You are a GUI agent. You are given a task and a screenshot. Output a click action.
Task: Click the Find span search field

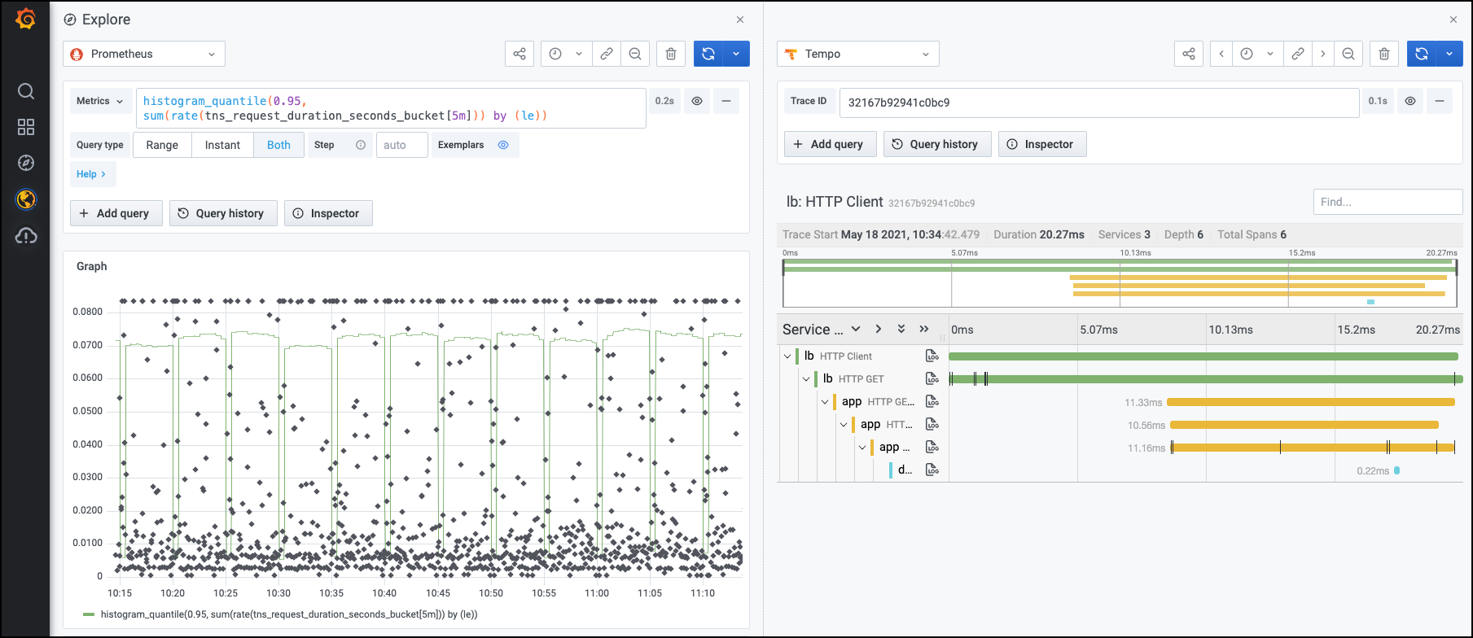click(1387, 202)
